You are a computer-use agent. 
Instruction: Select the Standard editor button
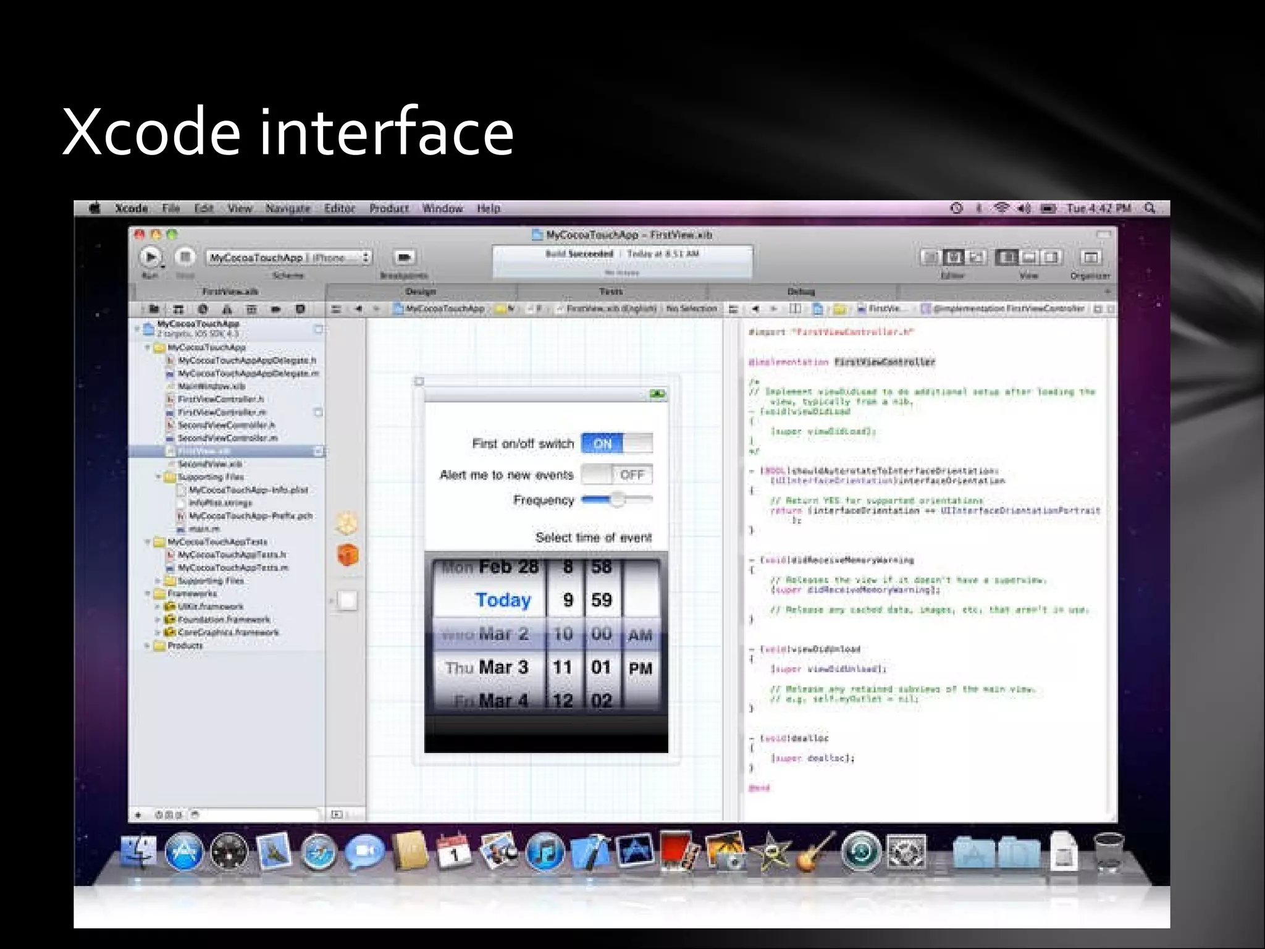point(930,257)
